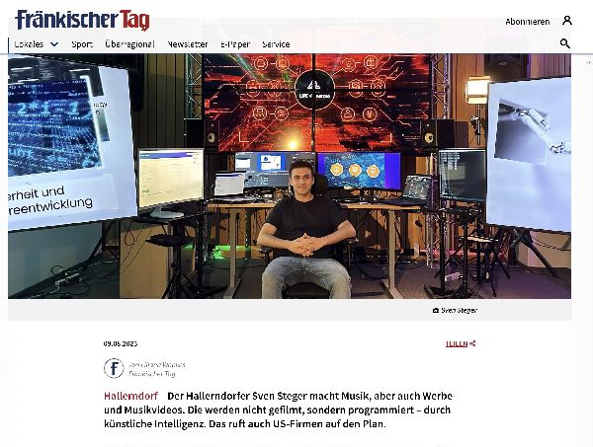Click the author name link
Image resolution: width=593 pixels, height=447 pixels.
[157, 364]
